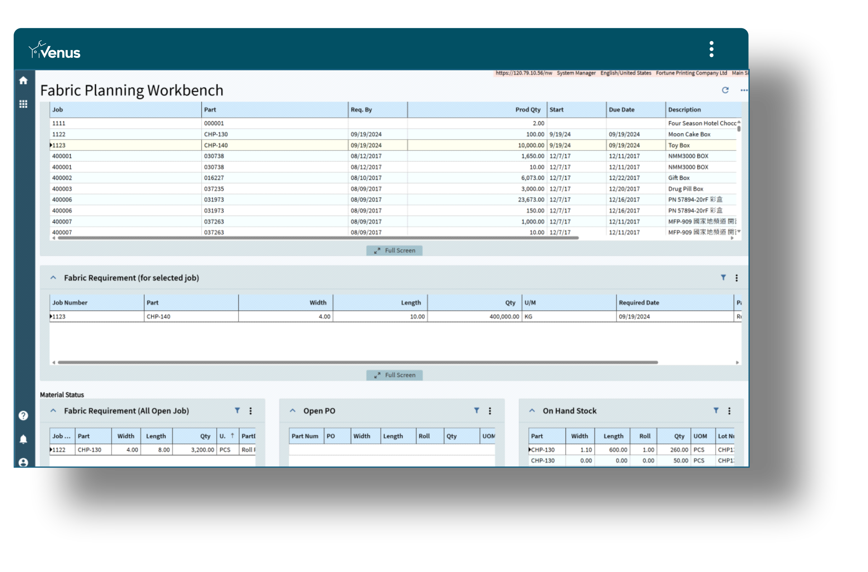Click Full Screen below Fabric Requirement grid
The width and height of the screenshot is (868, 572).
click(x=395, y=376)
